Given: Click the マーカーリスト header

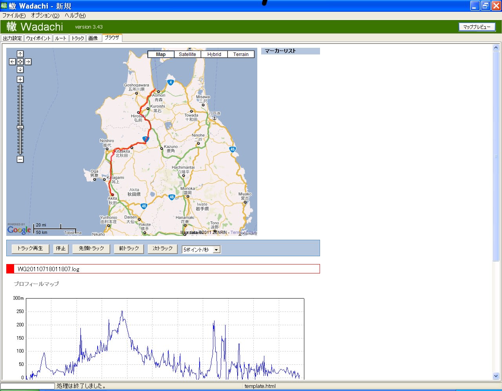Looking at the screenshot, I should point(291,51).
